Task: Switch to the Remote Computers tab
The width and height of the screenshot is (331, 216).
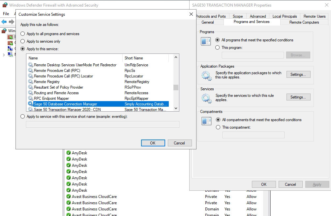Action: [304, 22]
